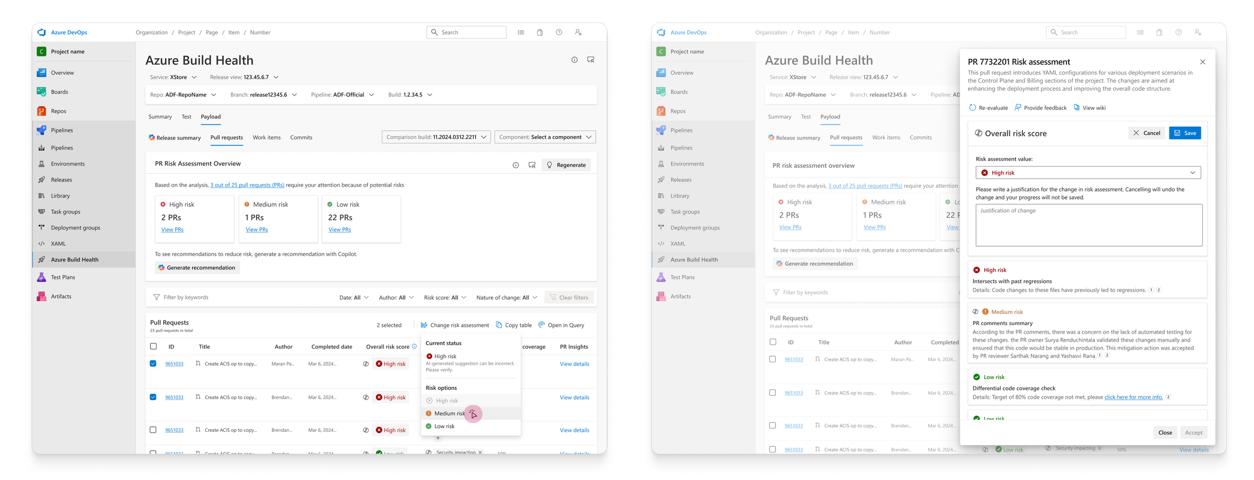The height and width of the screenshot is (480, 1254).
Task: Expand Repo: ADF-RepoName dropdown in left window
Action: (x=183, y=94)
